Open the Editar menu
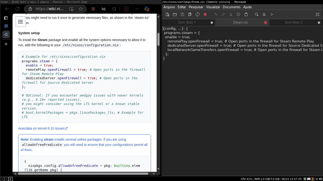The image size is (323, 181). tap(182, 7)
